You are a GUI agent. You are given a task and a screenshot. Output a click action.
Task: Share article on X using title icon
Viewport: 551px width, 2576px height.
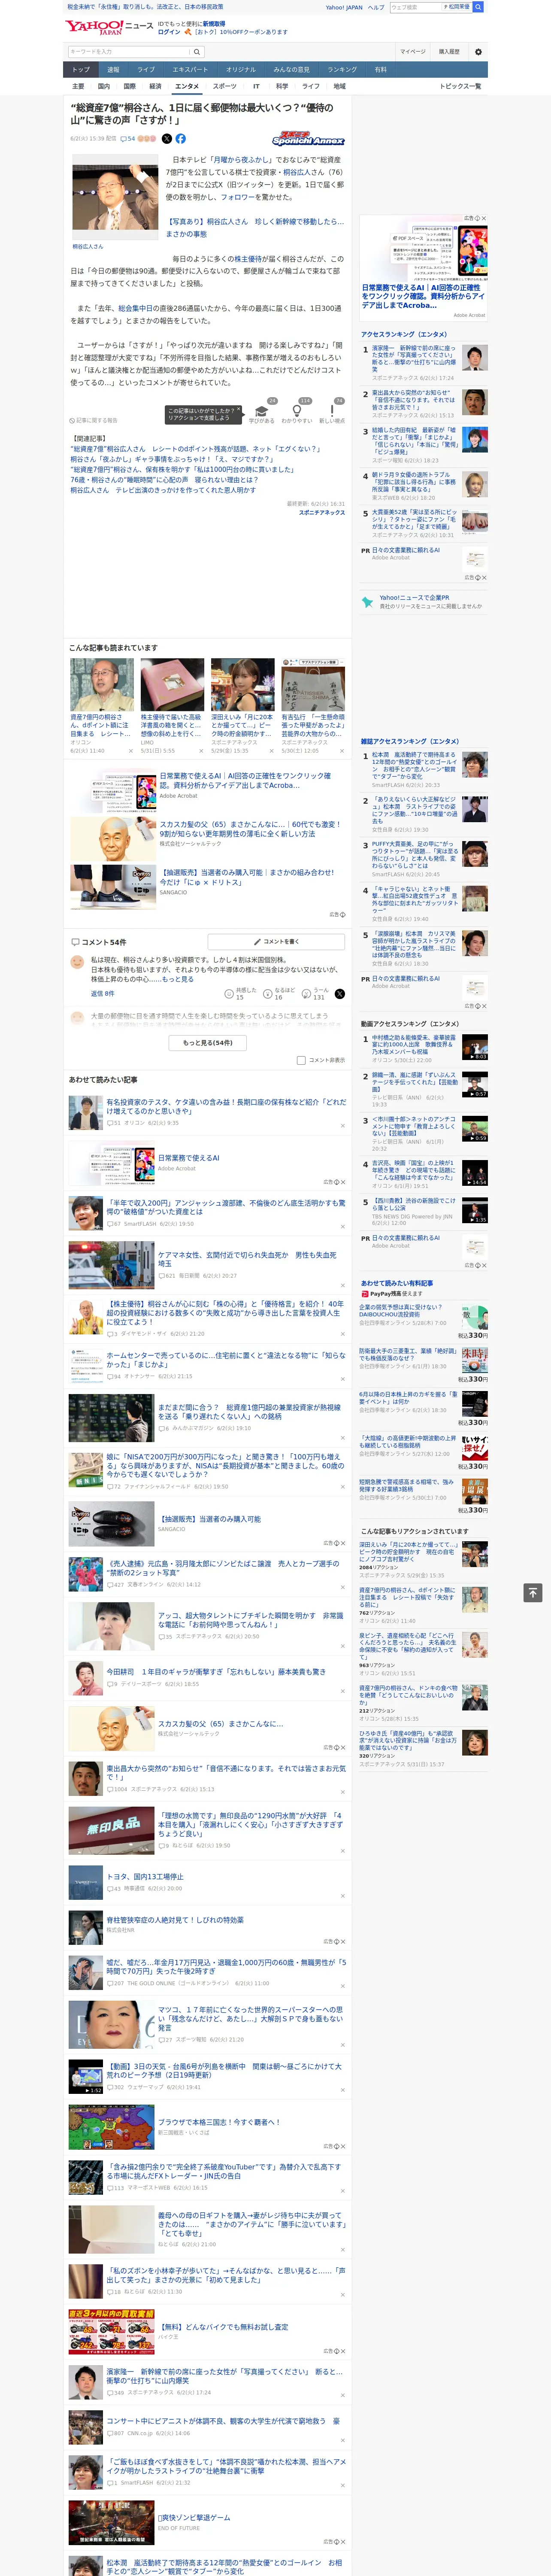[167, 139]
